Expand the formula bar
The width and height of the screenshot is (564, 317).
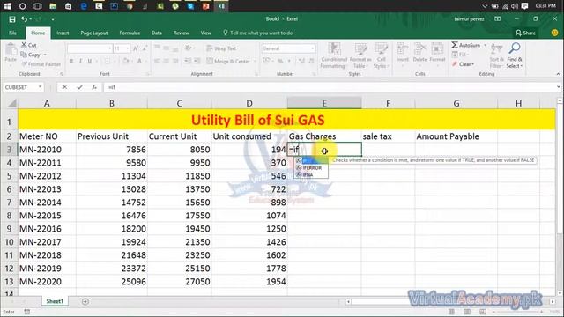[558, 87]
